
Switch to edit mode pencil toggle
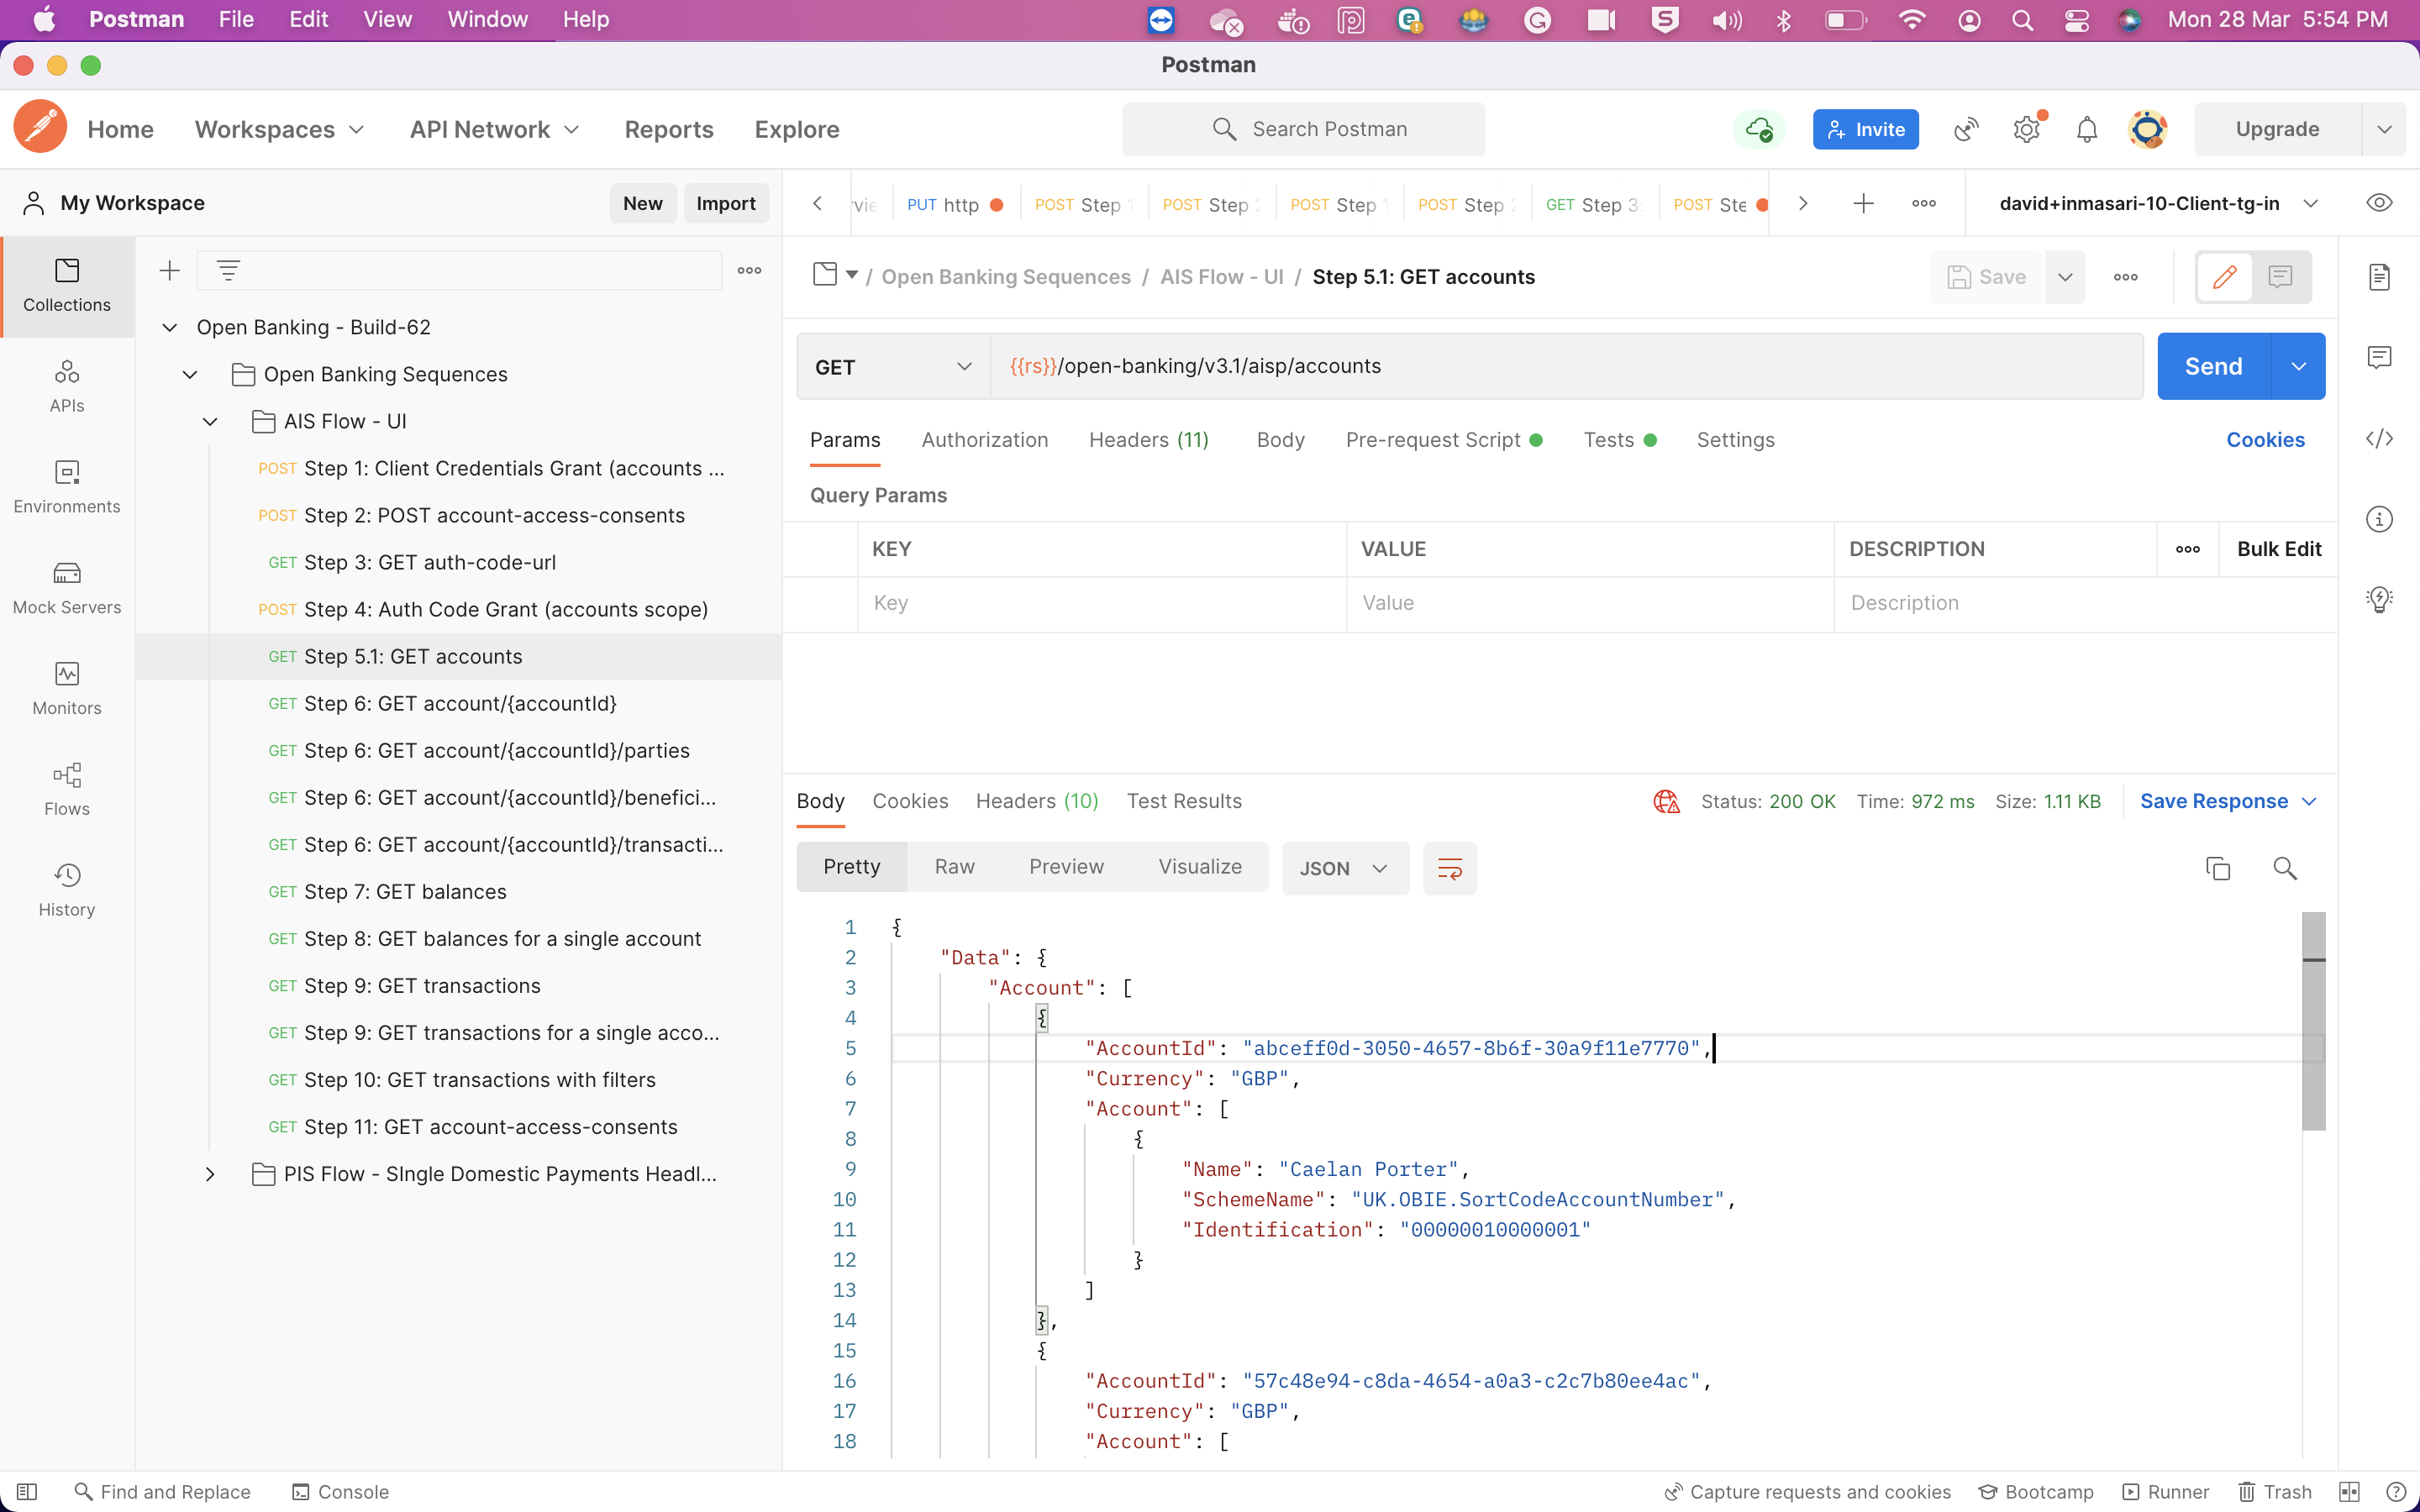click(x=2224, y=277)
